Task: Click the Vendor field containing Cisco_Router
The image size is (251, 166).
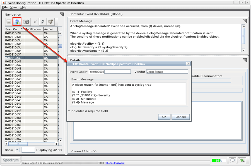Action: [x=167, y=72]
